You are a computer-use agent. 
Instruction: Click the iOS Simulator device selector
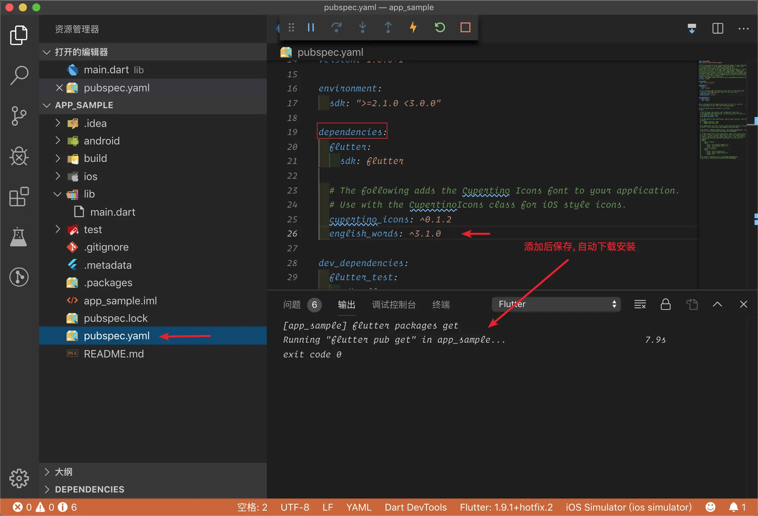(x=629, y=507)
